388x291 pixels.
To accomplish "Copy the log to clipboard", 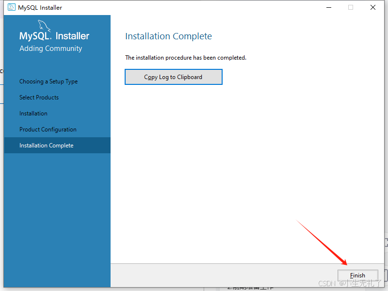I will (x=174, y=77).
